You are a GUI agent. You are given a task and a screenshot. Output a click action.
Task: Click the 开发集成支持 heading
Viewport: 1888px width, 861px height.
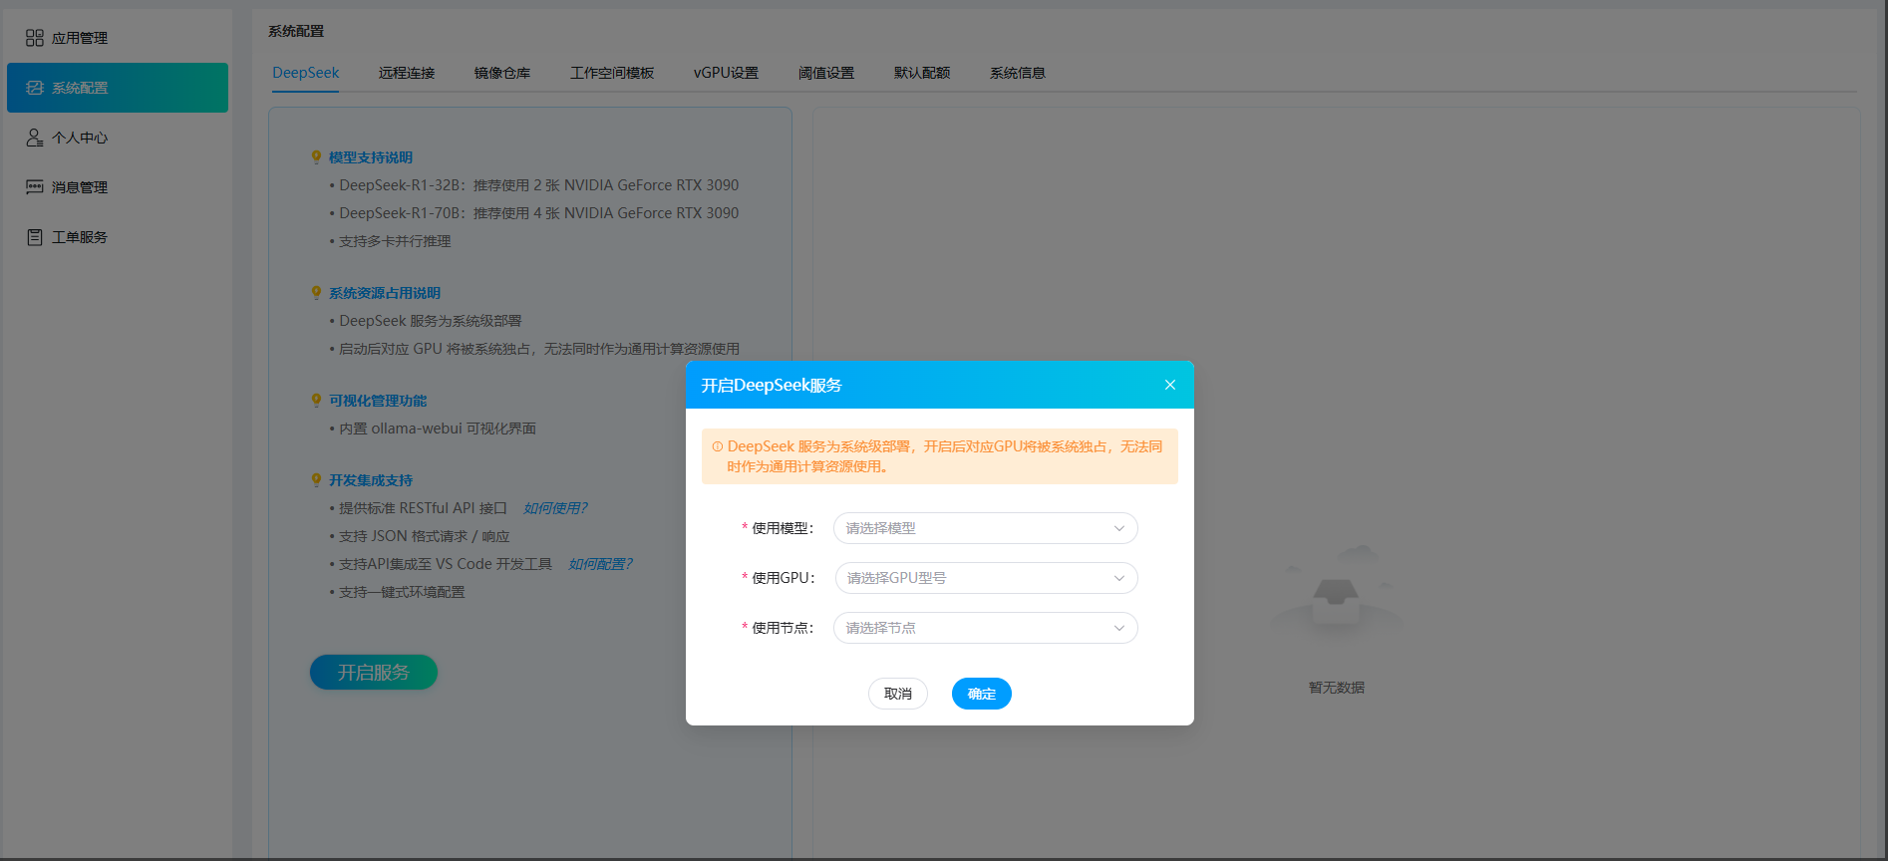(371, 480)
